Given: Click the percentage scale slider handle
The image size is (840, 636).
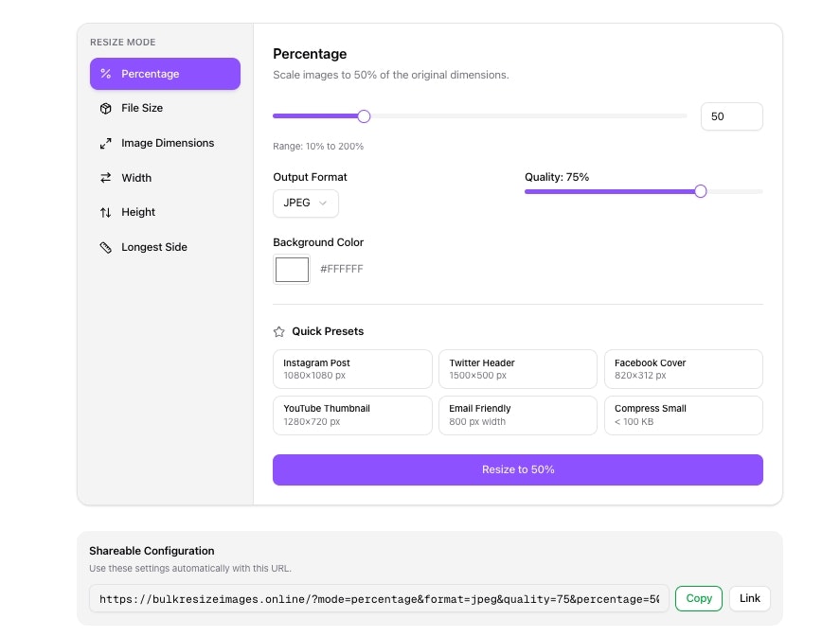Looking at the screenshot, I should coord(364,116).
